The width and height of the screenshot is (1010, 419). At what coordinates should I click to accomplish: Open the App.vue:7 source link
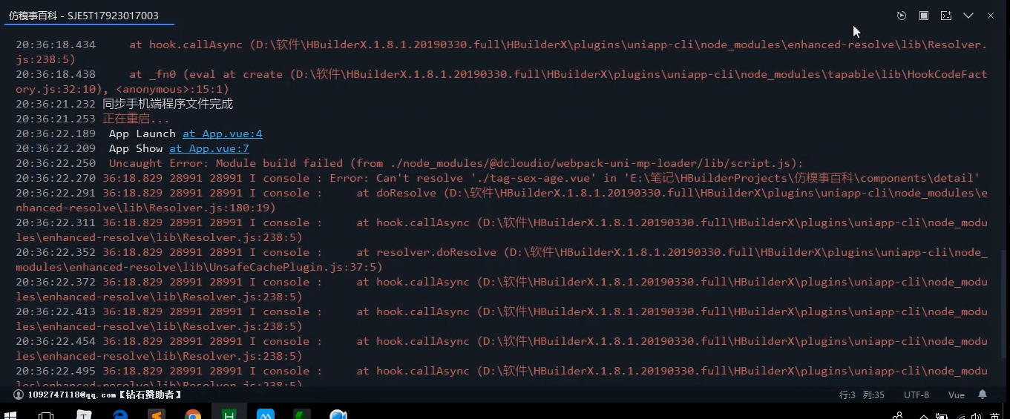(209, 148)
